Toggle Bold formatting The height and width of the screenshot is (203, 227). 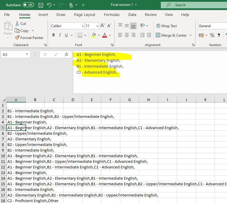pos(53,35)
